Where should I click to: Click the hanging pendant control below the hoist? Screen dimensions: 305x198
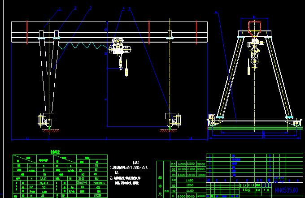(x=128, y=70)
